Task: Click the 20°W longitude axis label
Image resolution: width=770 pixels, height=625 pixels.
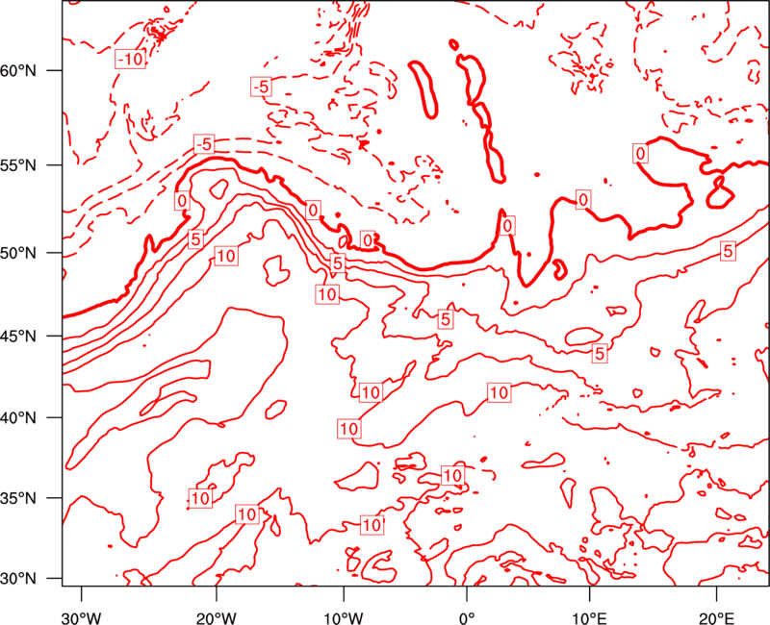Action: coord(216,618)
